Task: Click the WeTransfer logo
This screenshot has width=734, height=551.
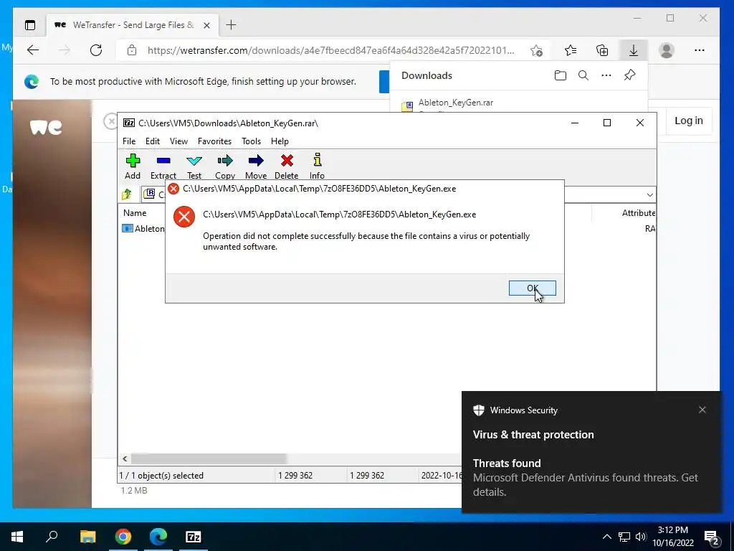Action: [x=45, y=127]
